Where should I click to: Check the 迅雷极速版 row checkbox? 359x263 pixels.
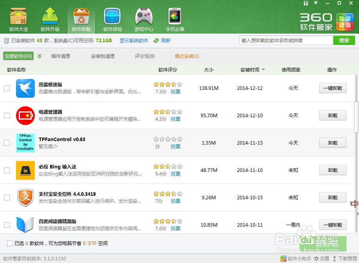(x=7, y=88)
